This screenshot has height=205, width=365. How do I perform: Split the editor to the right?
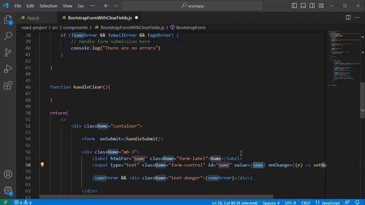click(x=348, y=18)
